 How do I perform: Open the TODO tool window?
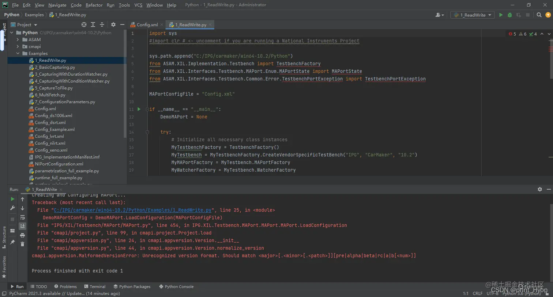coord(39,287)
